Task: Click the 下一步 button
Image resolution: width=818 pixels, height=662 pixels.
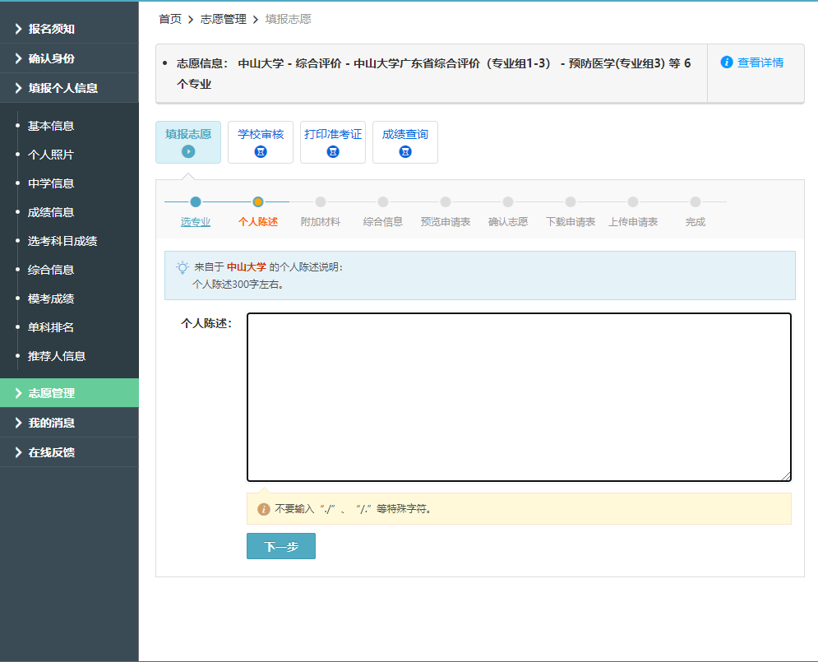Action: 280,545
